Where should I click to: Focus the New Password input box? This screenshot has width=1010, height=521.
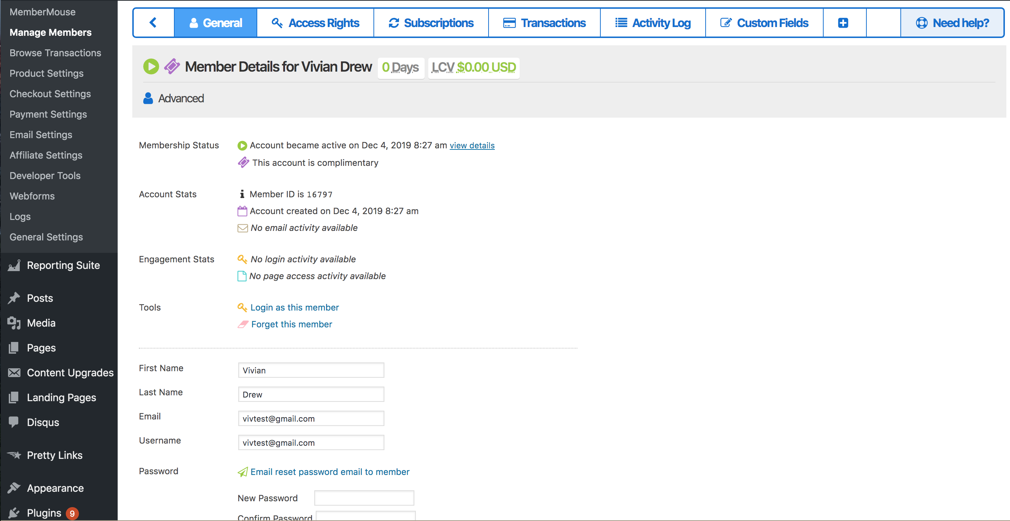(364, 498)
